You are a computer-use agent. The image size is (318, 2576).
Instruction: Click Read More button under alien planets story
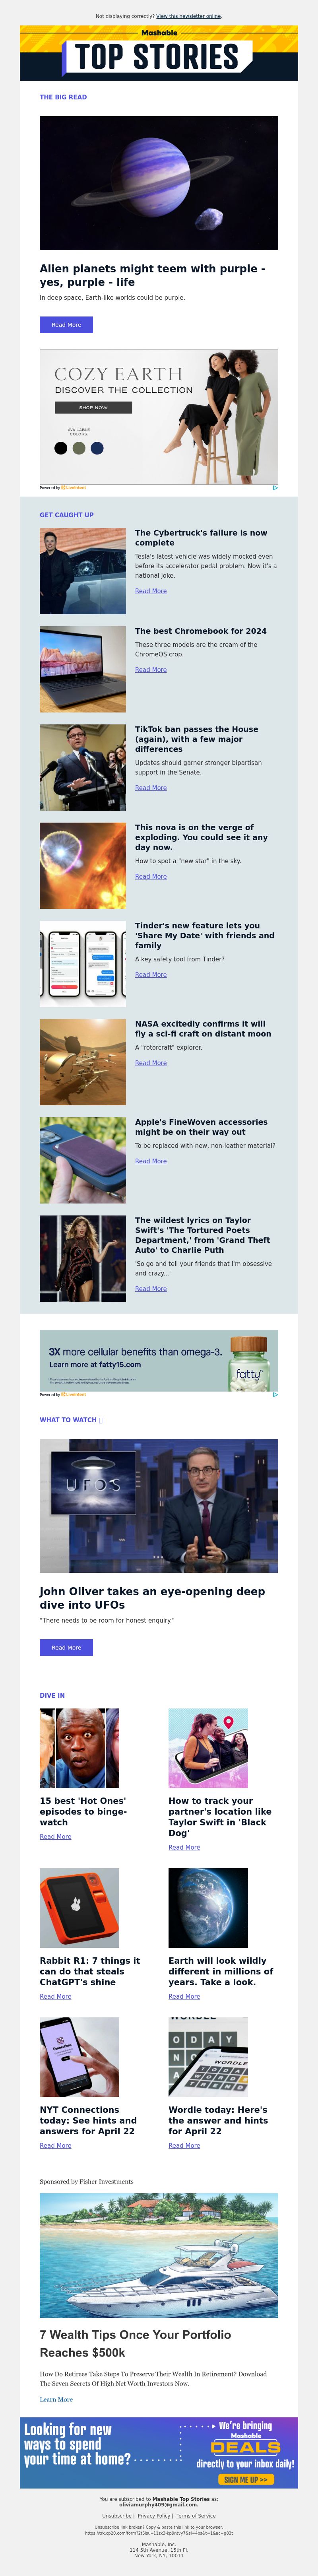(x=66, y=325)
